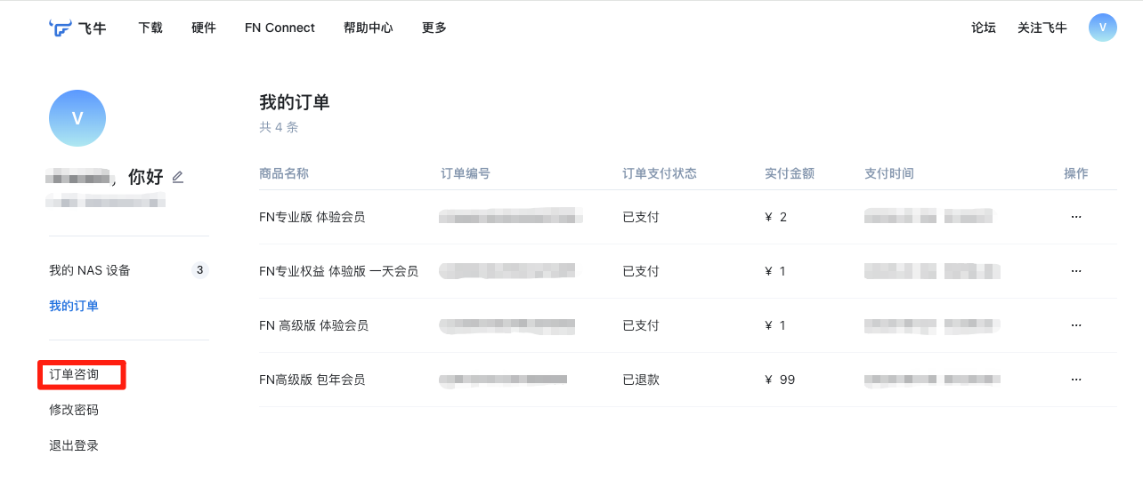Screen dimensions: 1143x504
Task: Open 订单咨询 in the sidebar
Action: pos(74,375)
